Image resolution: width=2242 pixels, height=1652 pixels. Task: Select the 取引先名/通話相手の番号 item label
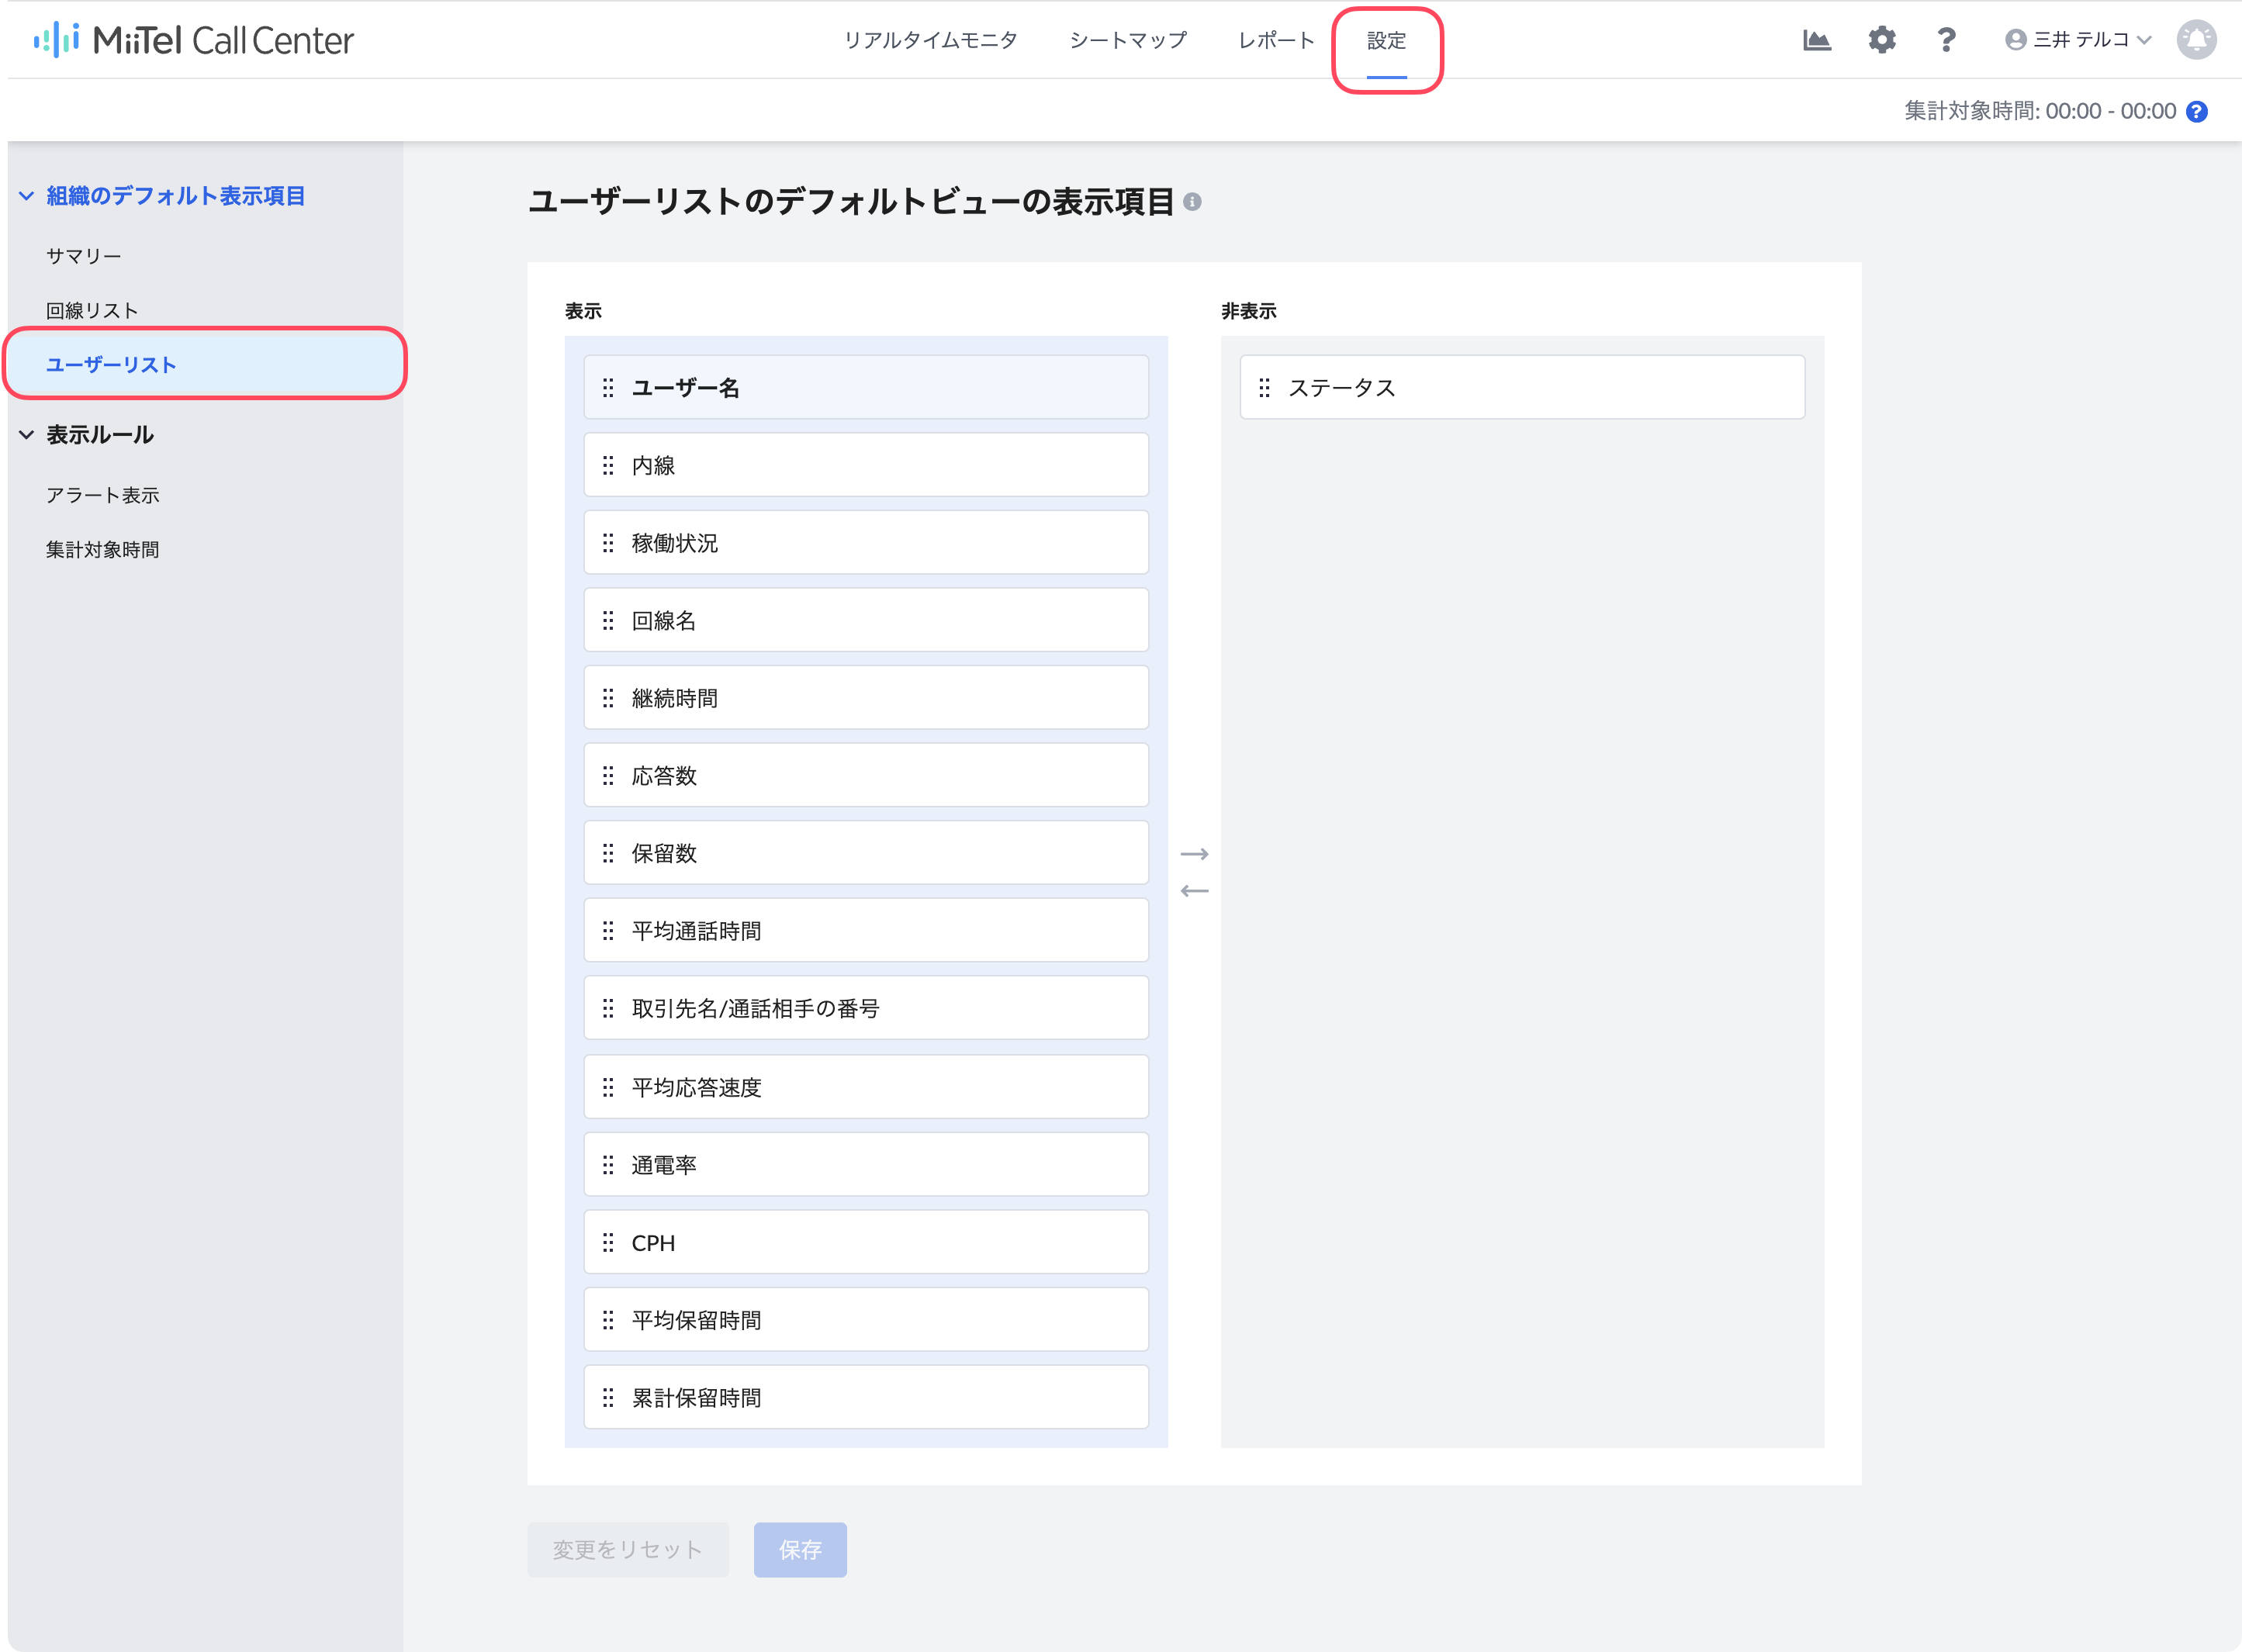point(755,1008)
